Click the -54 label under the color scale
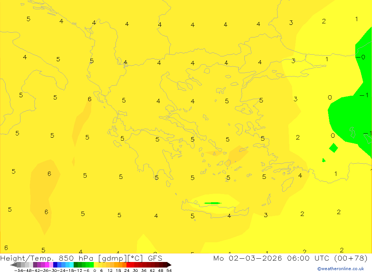Viewport: 372px width, 272px height. point(19,271)
